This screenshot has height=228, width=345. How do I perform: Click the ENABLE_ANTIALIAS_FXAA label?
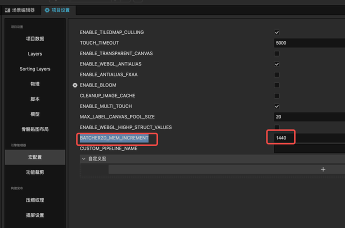[108, 74]
